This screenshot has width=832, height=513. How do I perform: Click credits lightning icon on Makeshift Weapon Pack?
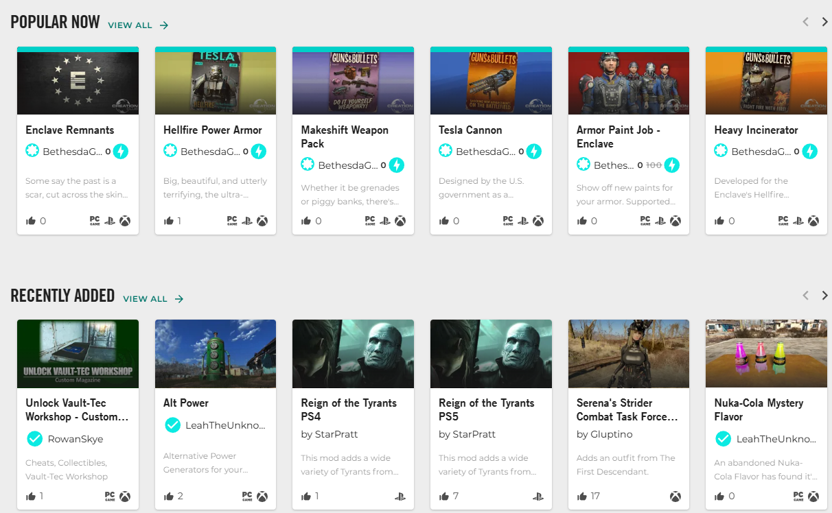click(x=397, y=165)
